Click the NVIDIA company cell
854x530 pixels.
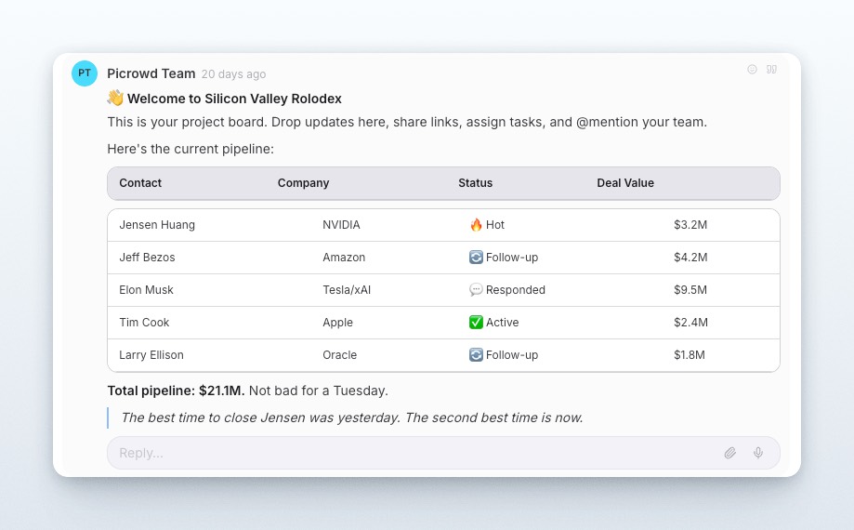coord(341,224)
